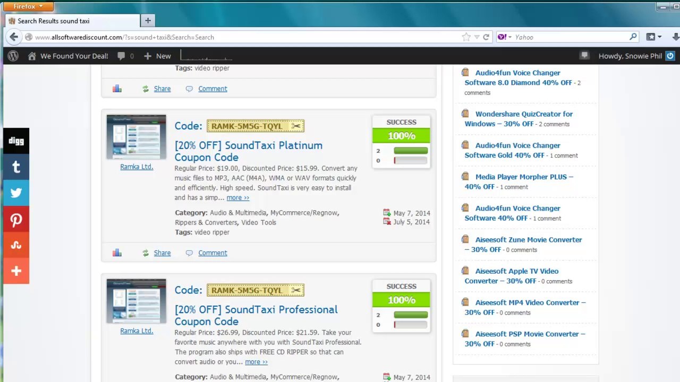Open a new browser tab
The width and height of the screenshot is (680, 382).
click(148, 21)
